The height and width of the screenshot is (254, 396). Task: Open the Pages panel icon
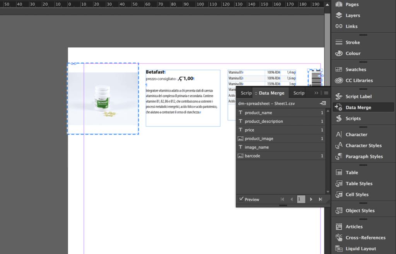339,4
